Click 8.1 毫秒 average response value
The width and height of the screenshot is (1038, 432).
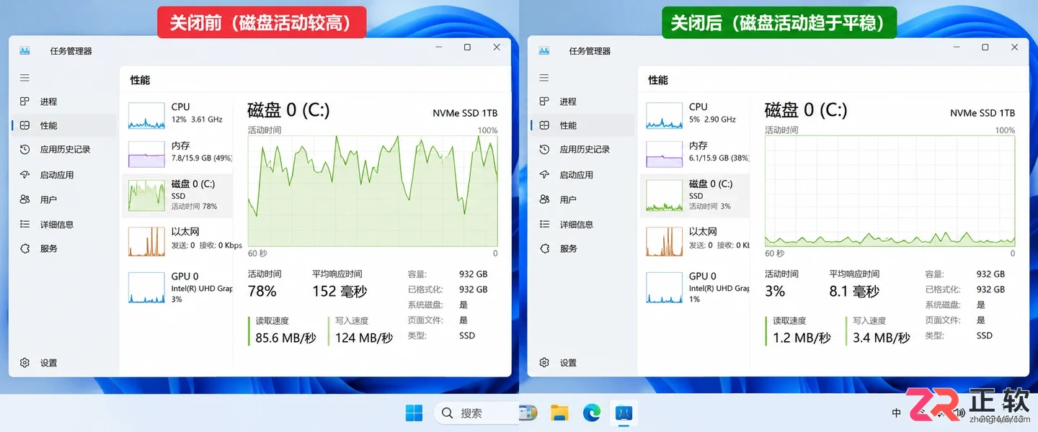(854, 292)
